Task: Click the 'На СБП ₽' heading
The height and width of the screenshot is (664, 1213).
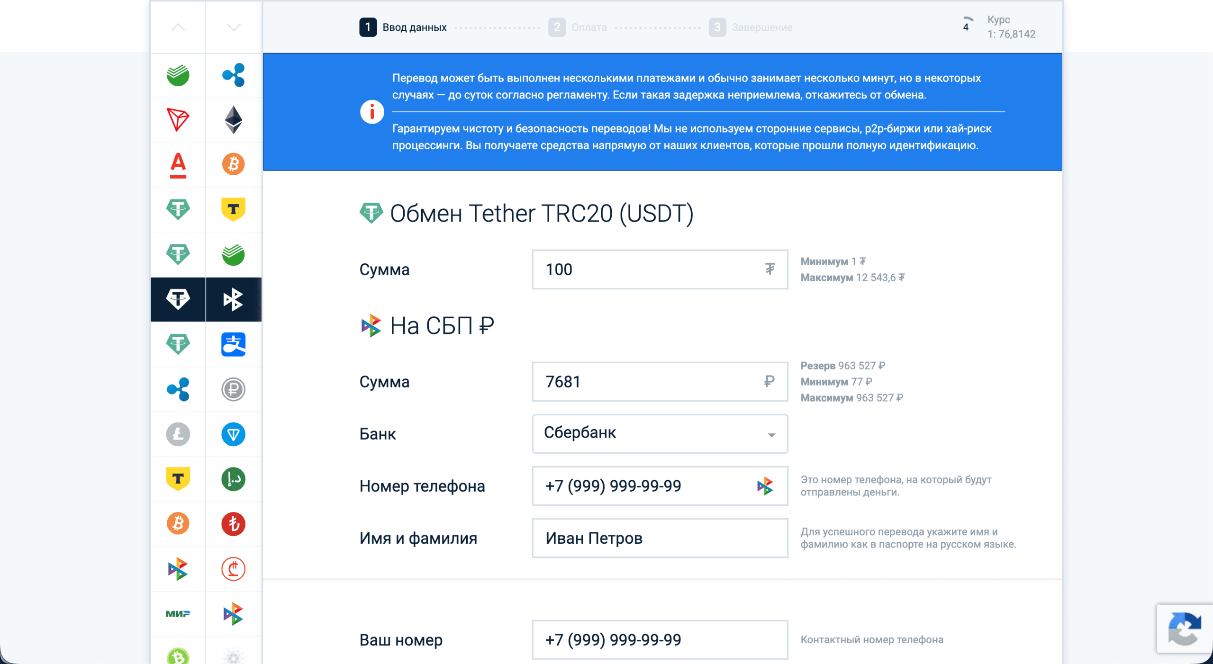Action: [x=442, y=326]
